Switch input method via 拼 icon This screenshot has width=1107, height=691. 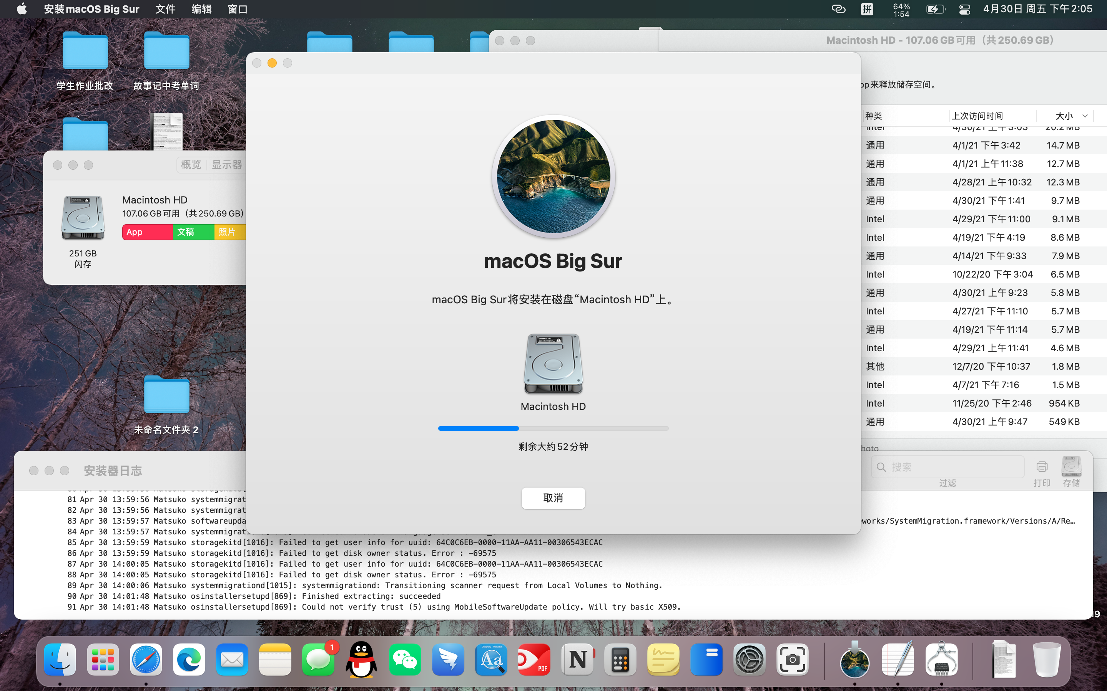pyautogui.click(x=867, y=9)
